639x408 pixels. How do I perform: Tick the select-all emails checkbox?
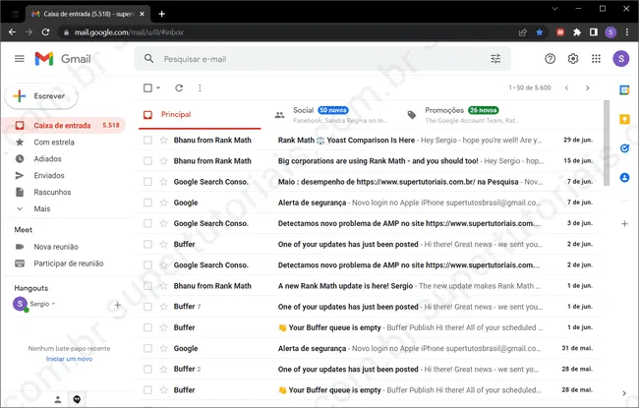147,87
